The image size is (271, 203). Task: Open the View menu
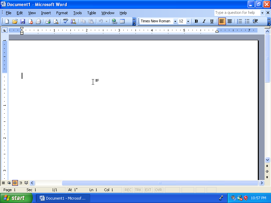(x=32, y=13)
